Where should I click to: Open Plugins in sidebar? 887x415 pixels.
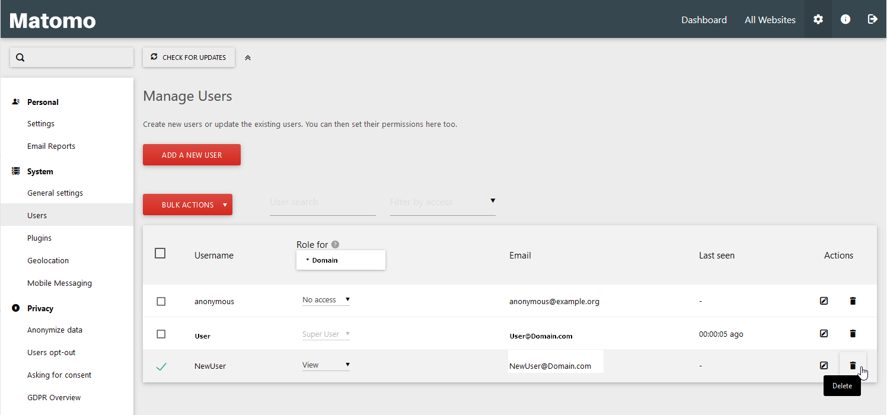[39, 238]
